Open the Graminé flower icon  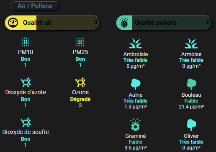pyautogui.click(x=135, y=125)
